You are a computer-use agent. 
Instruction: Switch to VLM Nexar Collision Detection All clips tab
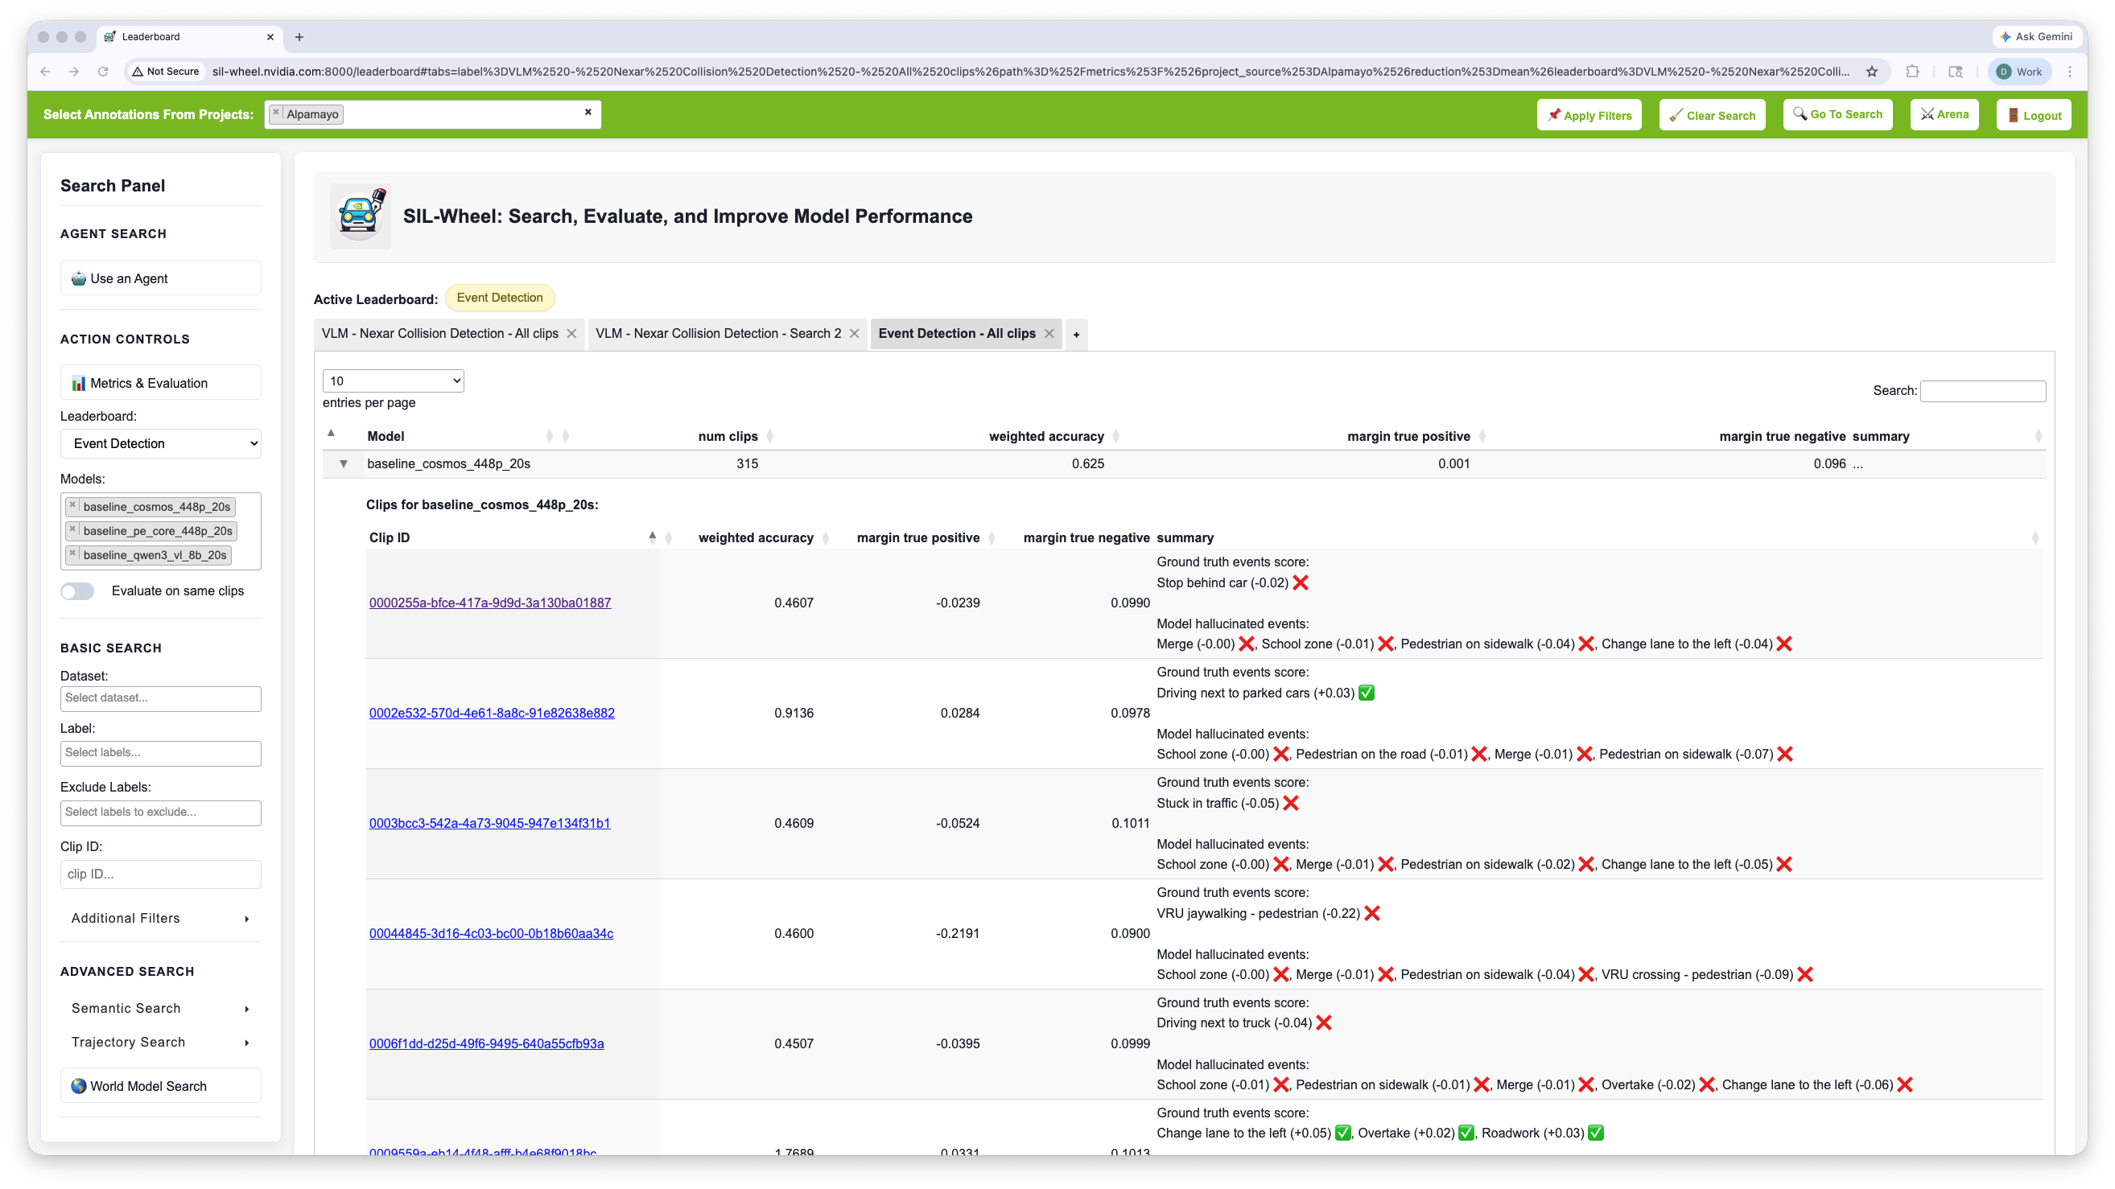coord(439,333)
